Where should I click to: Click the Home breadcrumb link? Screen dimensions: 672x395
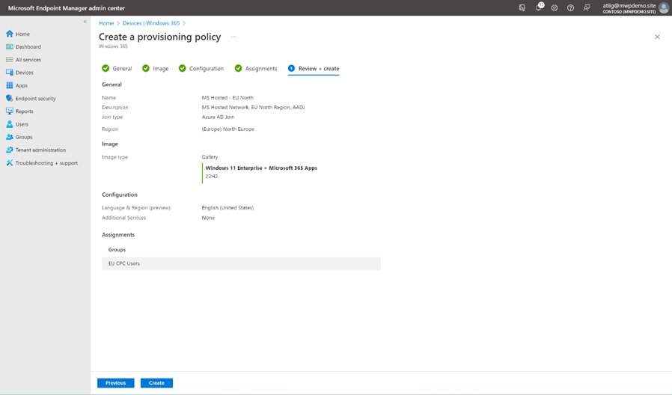click(106, 23)
